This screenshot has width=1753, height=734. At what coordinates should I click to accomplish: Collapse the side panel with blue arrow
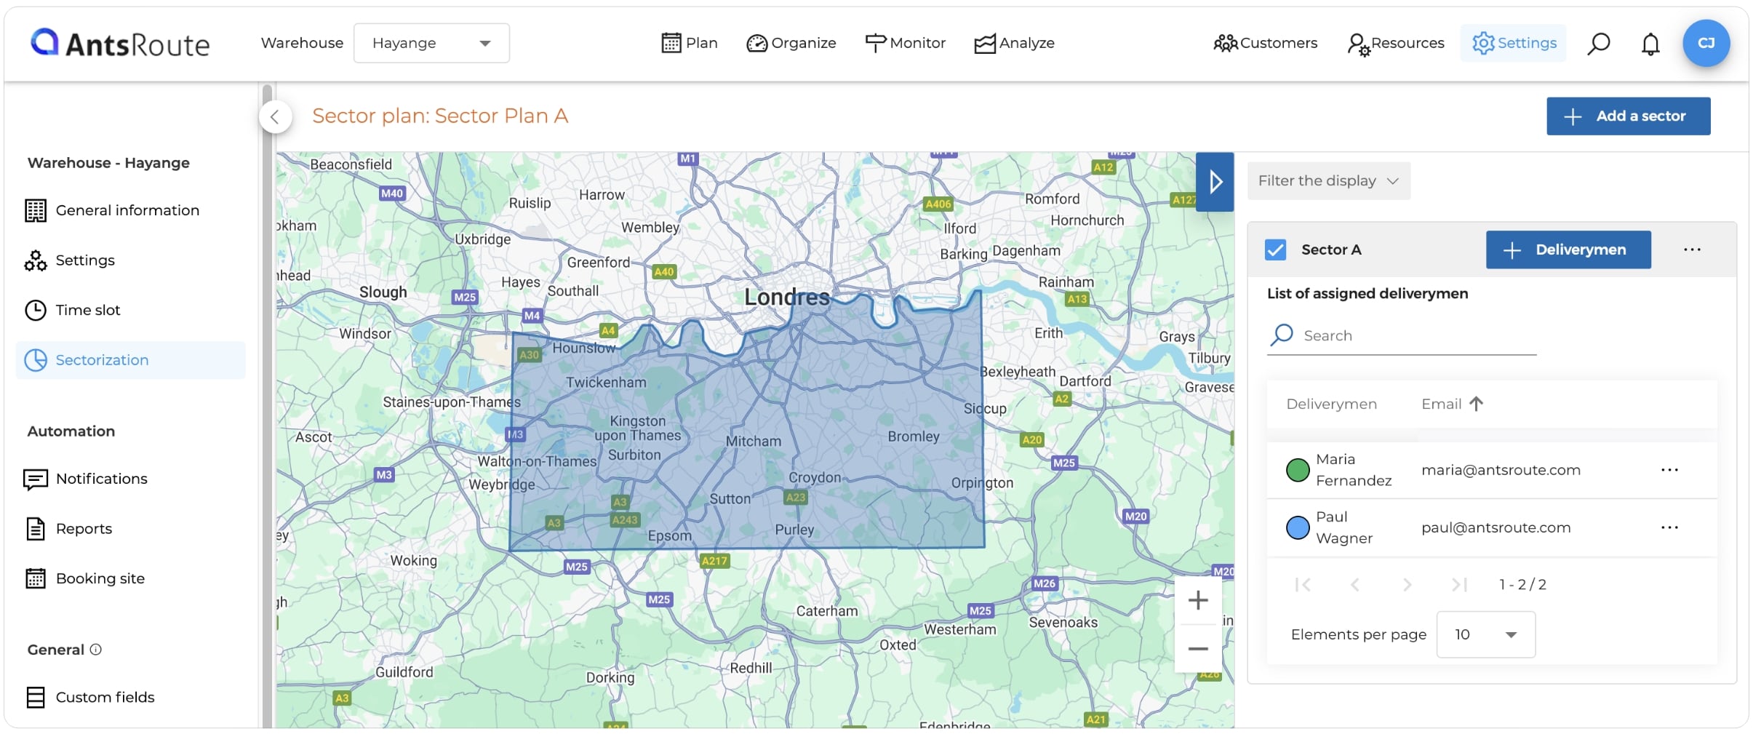[x=1215, y=182]
